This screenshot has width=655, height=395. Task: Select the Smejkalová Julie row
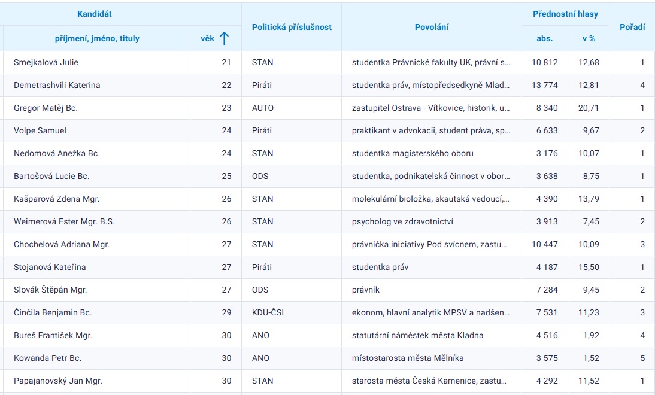pyautogui.click(x=46, y=62)
